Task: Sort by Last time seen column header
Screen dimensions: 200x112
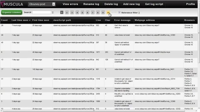Action: click(x=20, y=20)
